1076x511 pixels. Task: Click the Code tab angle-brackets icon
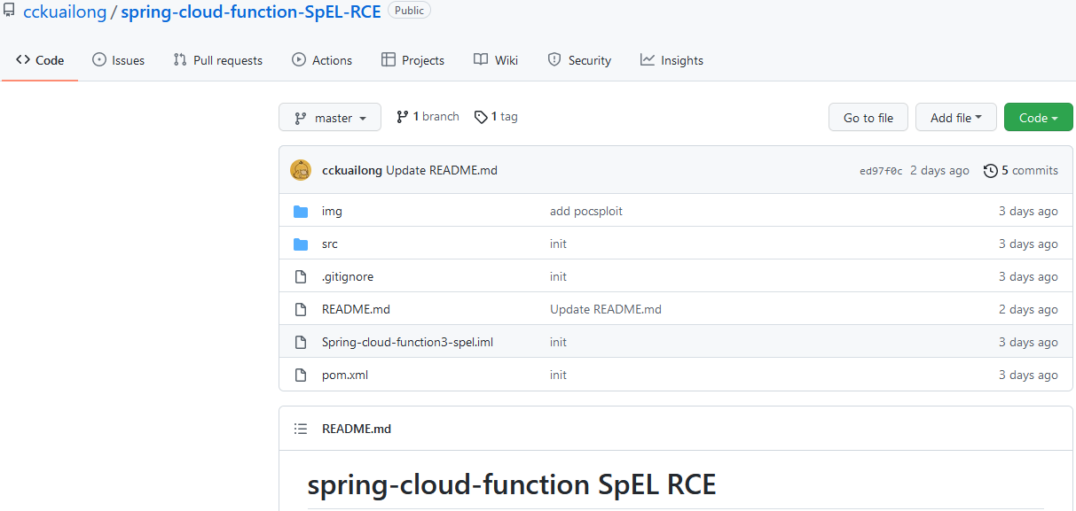click(x=23, y=60)
